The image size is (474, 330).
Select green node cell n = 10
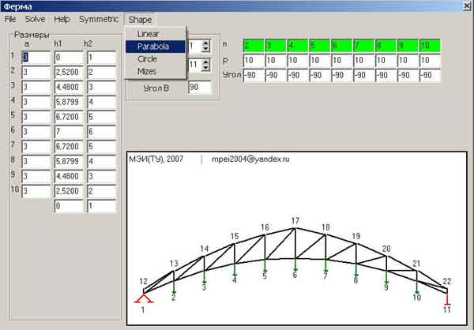tap(430, 45)
